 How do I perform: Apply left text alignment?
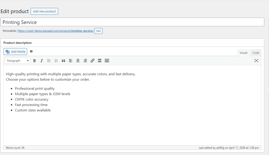click(x=71, y=61)
